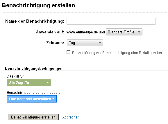Click the Das gilt für text

(15, 76)
